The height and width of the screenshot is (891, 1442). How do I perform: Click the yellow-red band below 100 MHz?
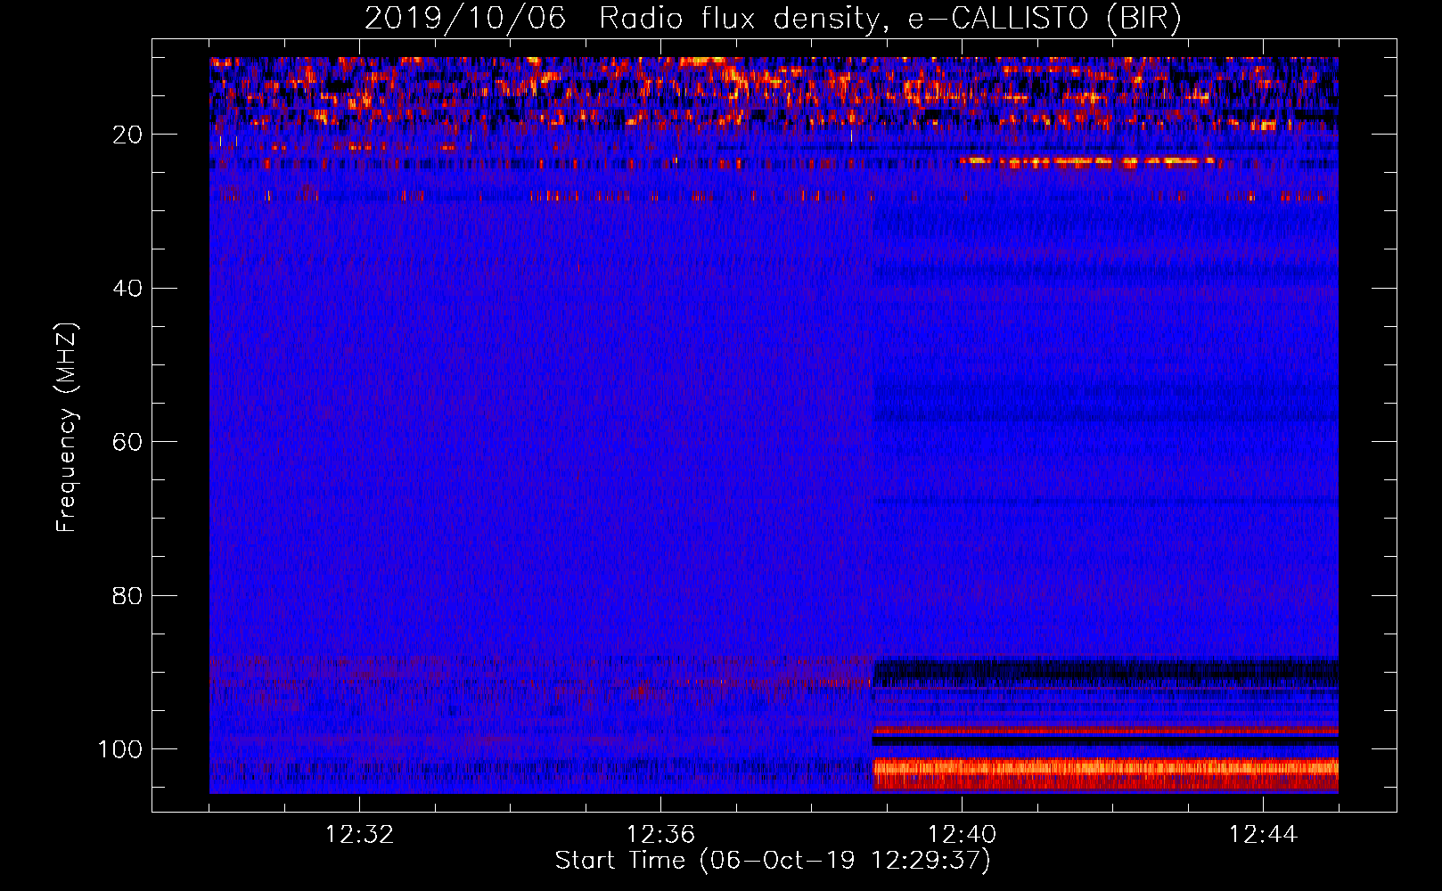point(1106,773)
